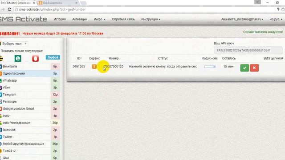Open Онлайн магазин аккаунтов link

coord(263,32)
